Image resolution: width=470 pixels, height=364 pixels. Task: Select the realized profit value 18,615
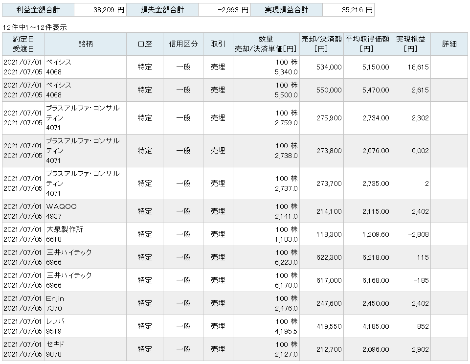418,67
